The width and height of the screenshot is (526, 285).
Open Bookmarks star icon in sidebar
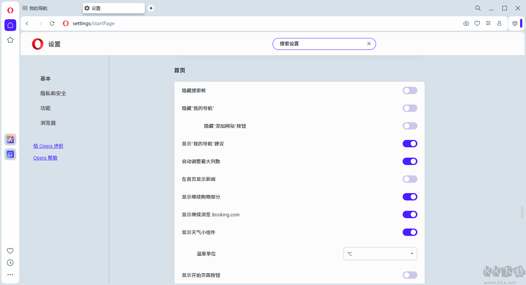pos(10,40)
